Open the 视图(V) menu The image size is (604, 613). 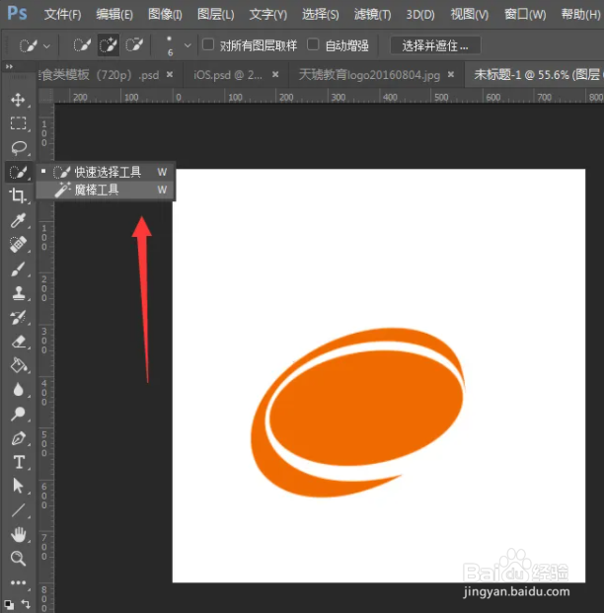470,15
